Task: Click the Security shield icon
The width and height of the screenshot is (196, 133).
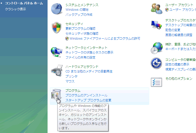Action: pyautogui.click(x=57, y=28)
